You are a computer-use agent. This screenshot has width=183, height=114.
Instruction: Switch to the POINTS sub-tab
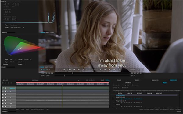pyautogui.click(x=128, y=83)
